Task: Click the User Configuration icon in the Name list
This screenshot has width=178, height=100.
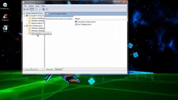Action: coord(76,24)
